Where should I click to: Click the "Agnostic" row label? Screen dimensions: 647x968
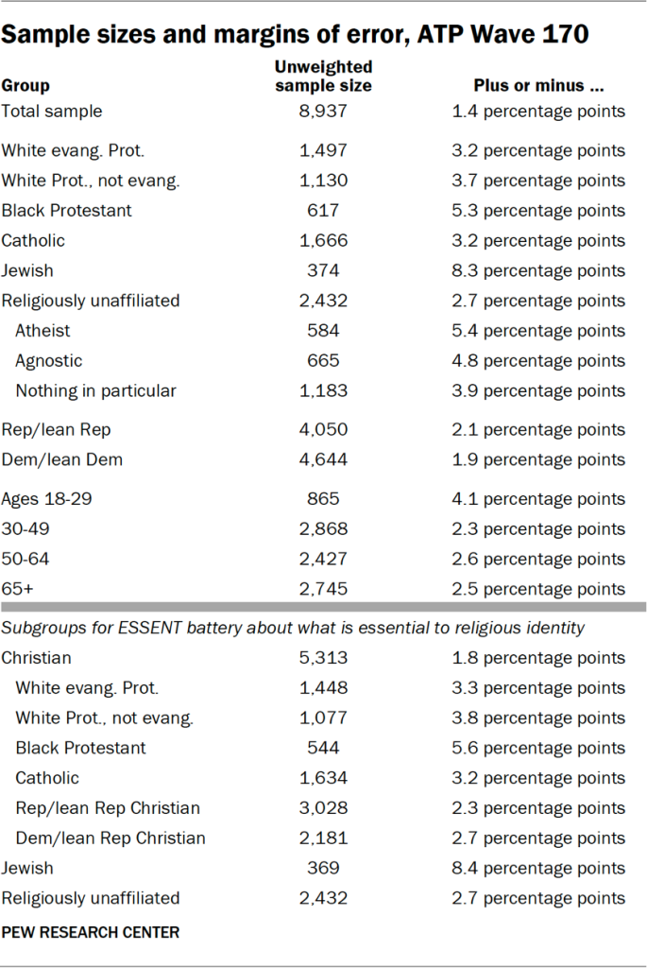48,361
